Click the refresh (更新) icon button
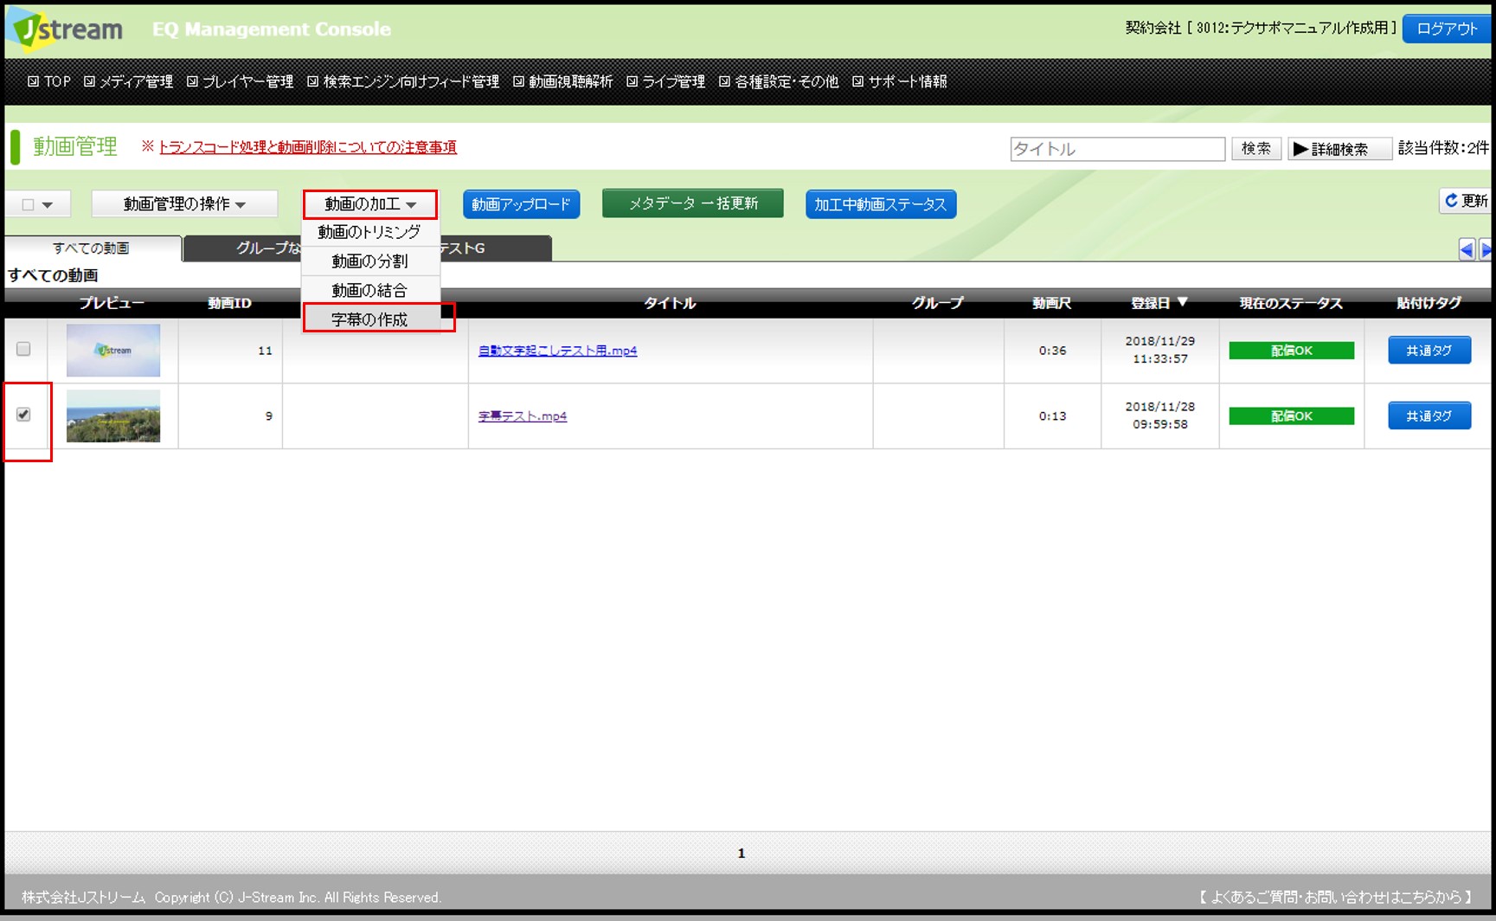Viewport: 1496px width, 921px height. coord(1465,201)
